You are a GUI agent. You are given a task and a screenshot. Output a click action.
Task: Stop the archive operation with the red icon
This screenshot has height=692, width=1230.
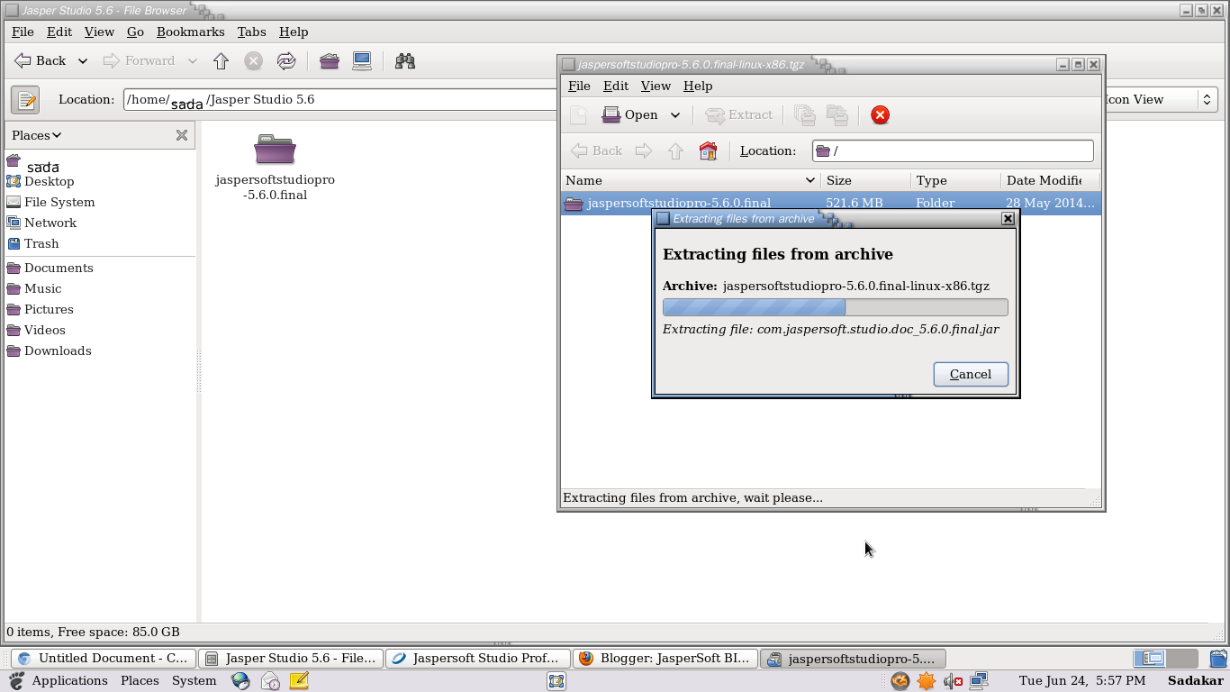coord(880,114)
